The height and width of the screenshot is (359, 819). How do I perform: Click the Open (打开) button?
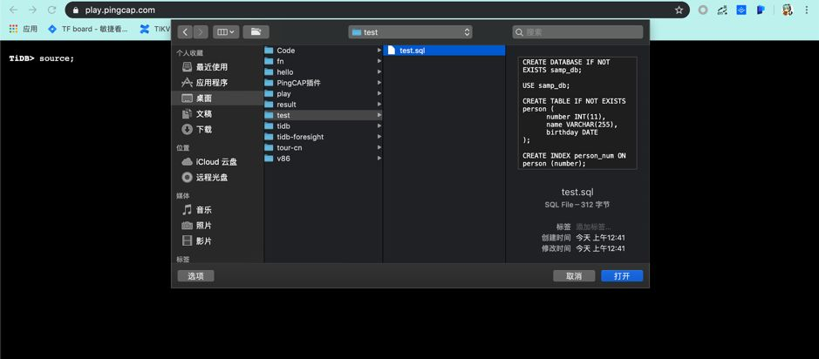[x=622, y=276]
